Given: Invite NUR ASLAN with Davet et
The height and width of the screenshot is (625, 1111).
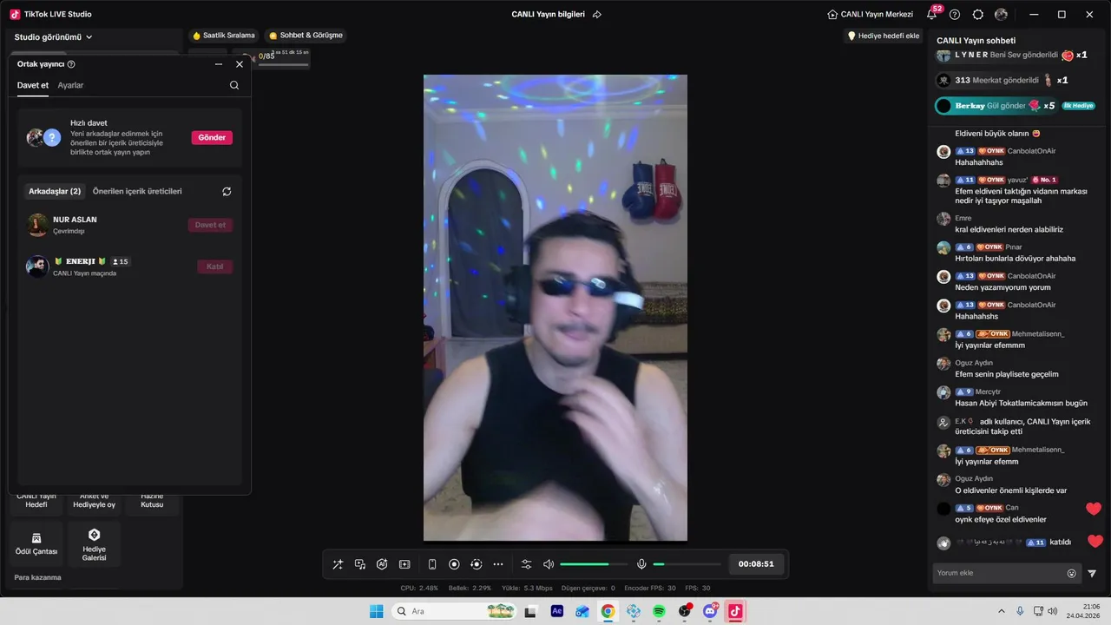Looking at the screenshot, I should click(210, 225).
